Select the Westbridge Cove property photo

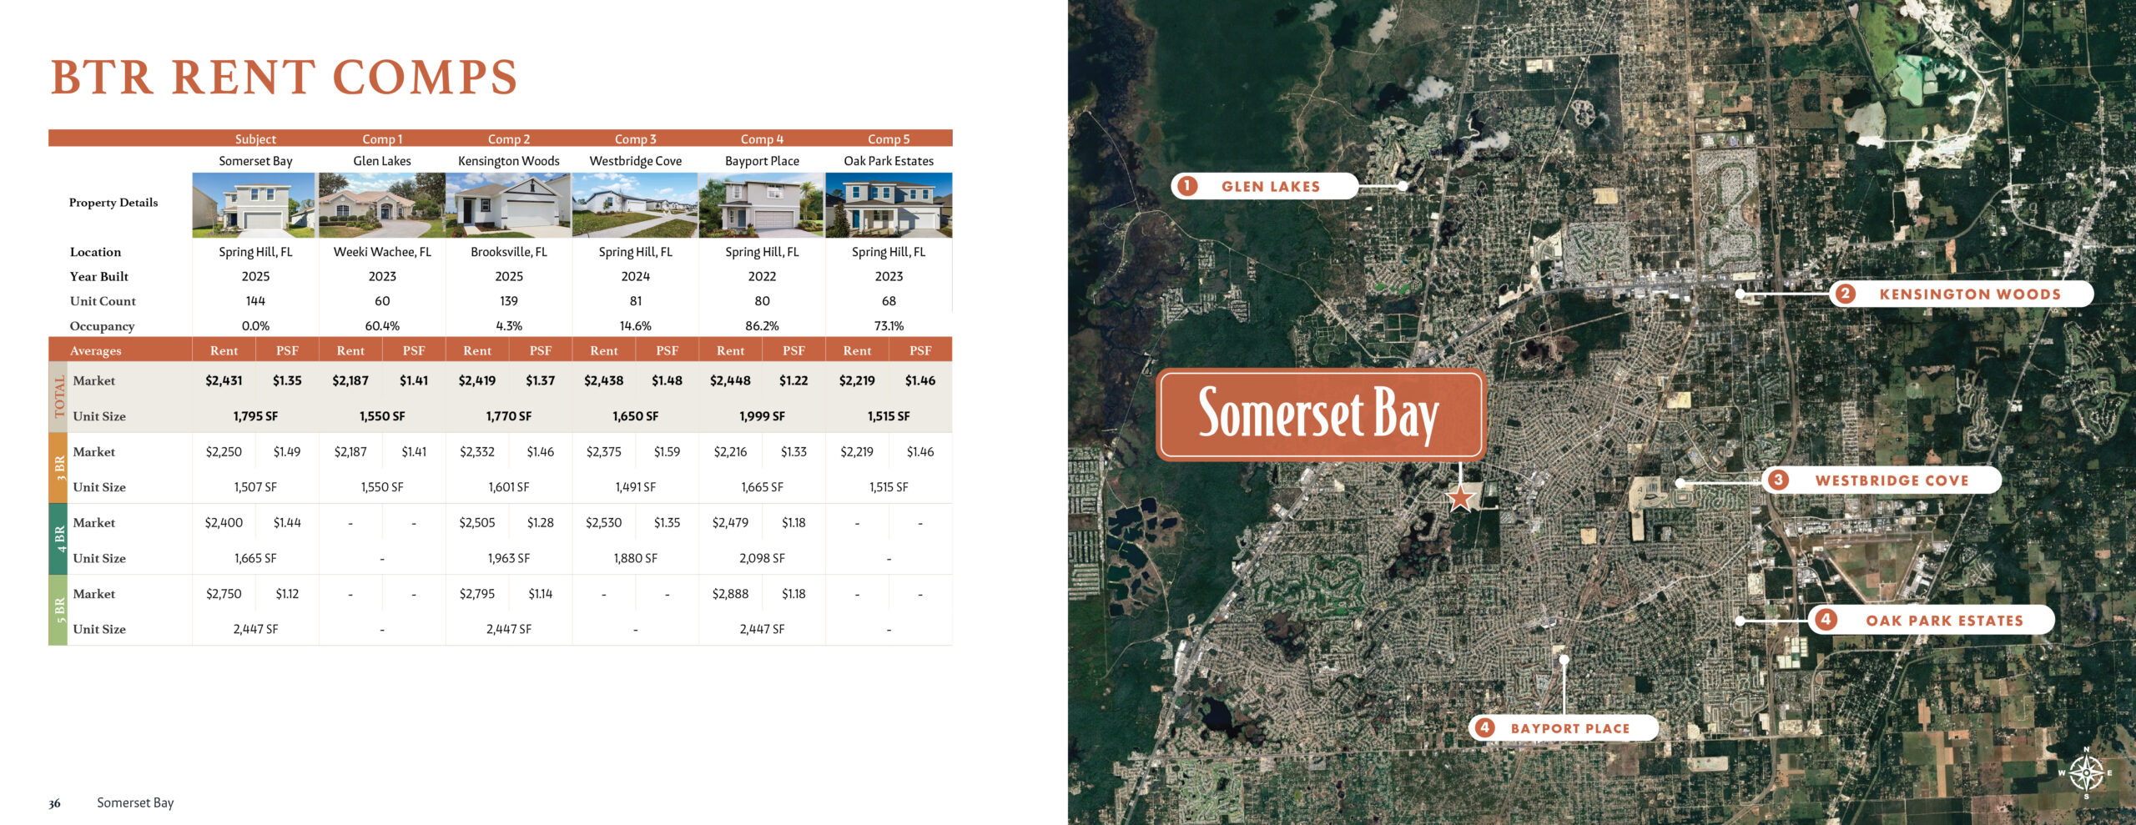tap(635, 205)
